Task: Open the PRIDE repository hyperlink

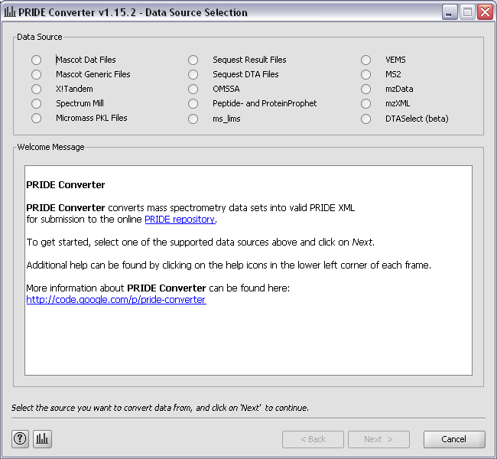Action: 180,220
